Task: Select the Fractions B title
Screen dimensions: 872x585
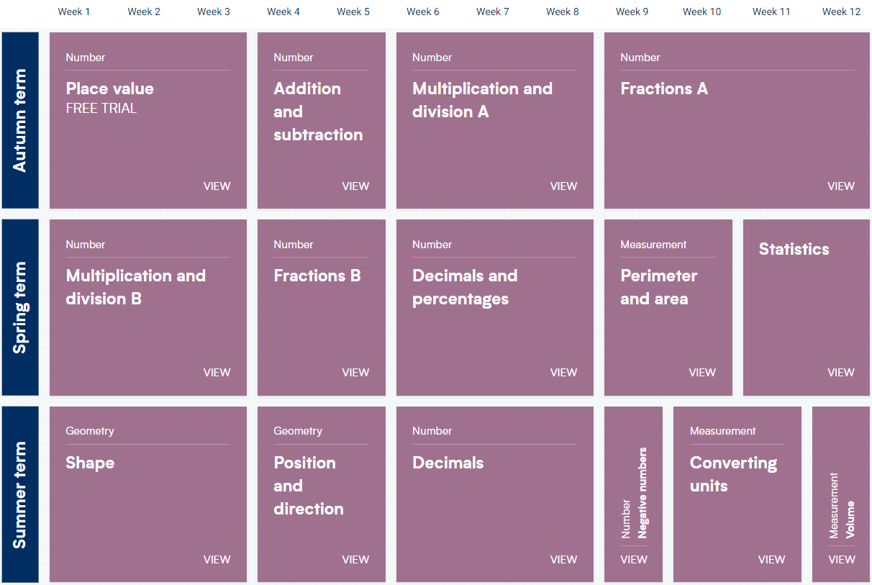Action: pos(317,276)
